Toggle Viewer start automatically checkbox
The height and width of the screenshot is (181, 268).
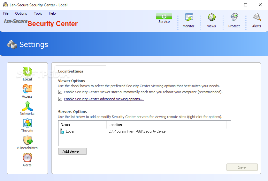[x=60, y=92]
